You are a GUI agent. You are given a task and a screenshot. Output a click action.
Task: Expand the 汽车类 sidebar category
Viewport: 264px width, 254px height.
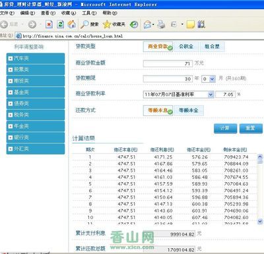36,59
